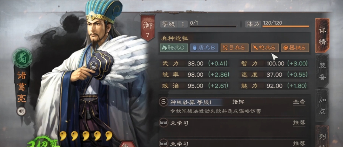Click 推荐 for the second unlearned skill

299,144
